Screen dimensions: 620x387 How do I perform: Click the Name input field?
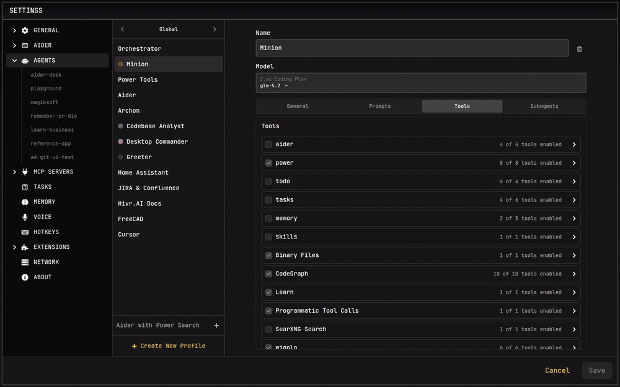[x=412, y=48]
